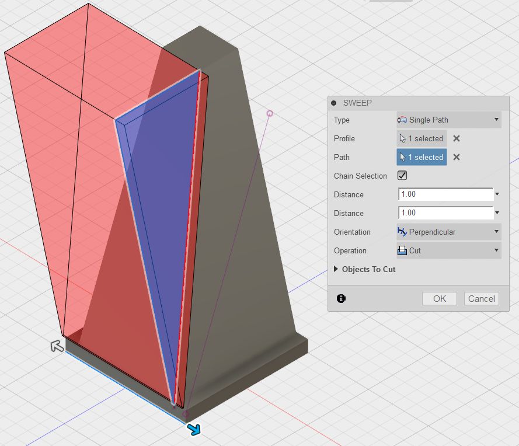Collapse the Sweep dialog header icon

(333, 103)
